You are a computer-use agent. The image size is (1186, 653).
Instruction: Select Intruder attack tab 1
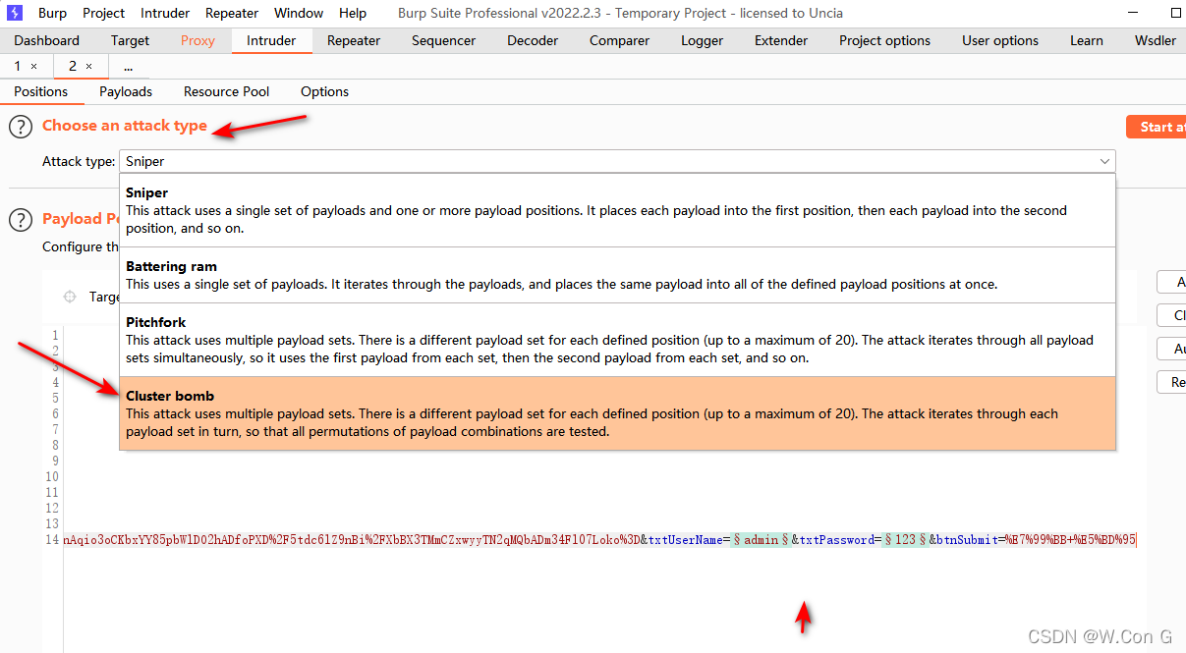(17, 66)
